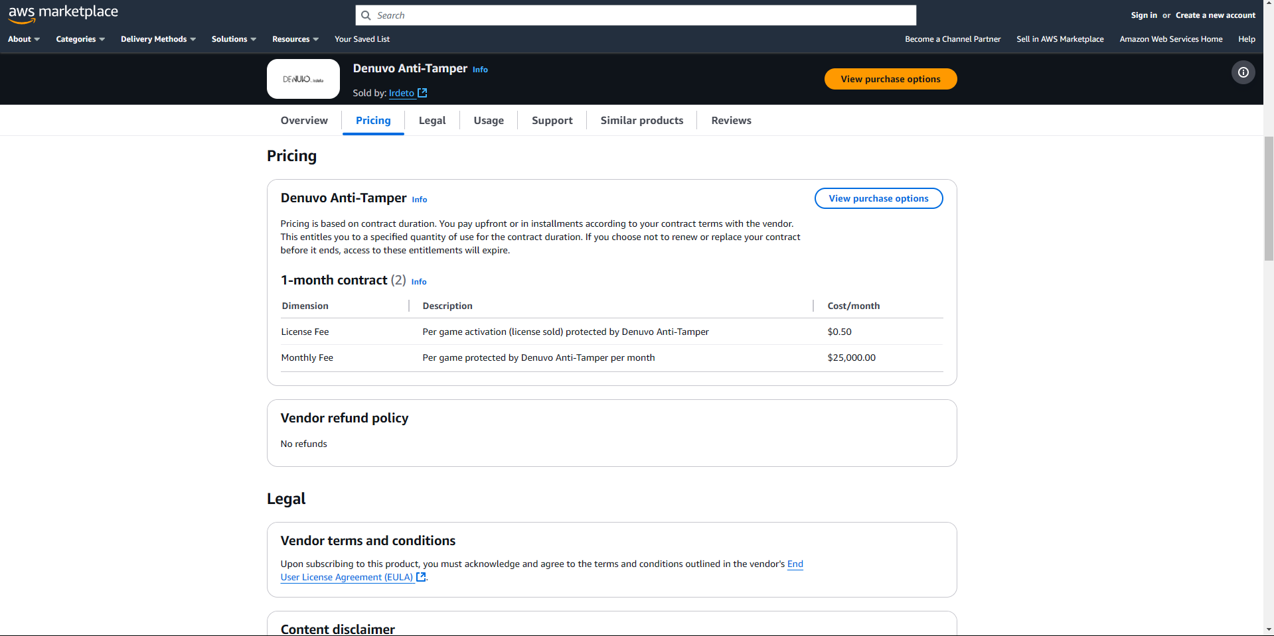Go to Your Saved List
Screen dimensions: 1274x636
(x=362, y=39)
